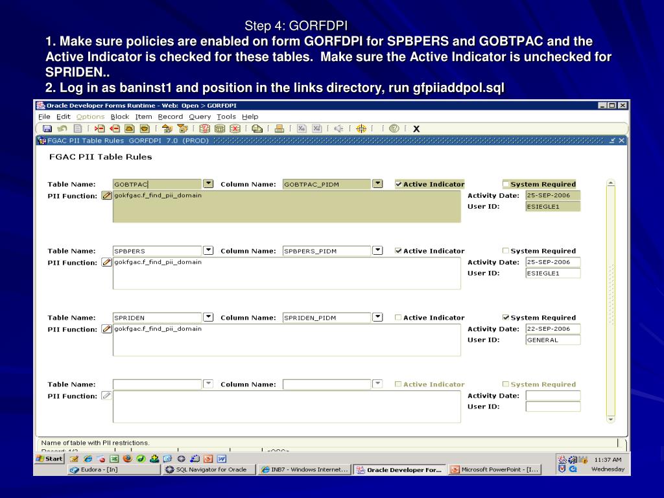The width and height of the screenshot is (664, 498).
Task: Go to Previous Record via toolbar icon
Action: [130, 129]
